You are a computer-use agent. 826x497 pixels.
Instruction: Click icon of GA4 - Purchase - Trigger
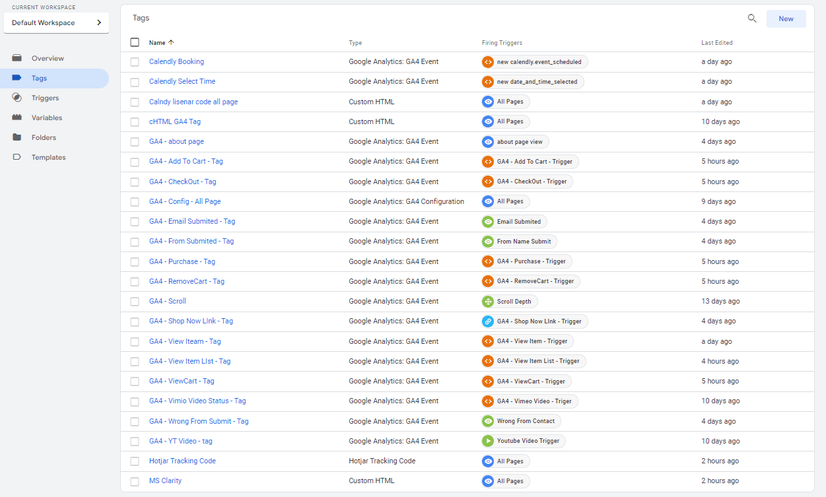(x=488, y=261)
